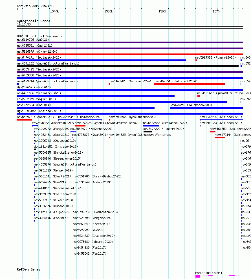Click nsv4555174 (gnomADStructuralVariants) label

(x=65, y=164)
